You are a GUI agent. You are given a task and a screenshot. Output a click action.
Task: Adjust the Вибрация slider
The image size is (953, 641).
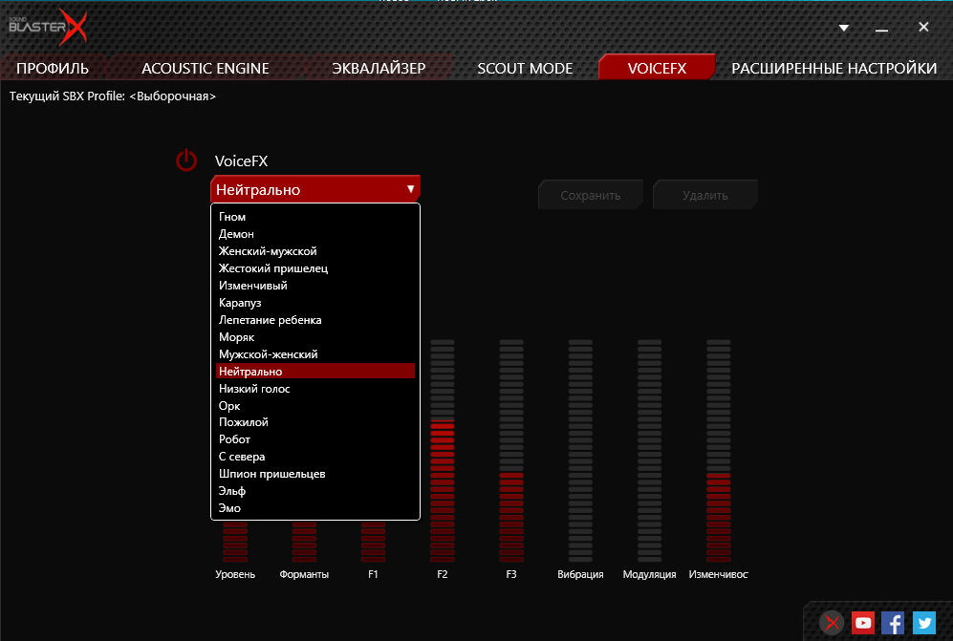(x=580, y=450)
